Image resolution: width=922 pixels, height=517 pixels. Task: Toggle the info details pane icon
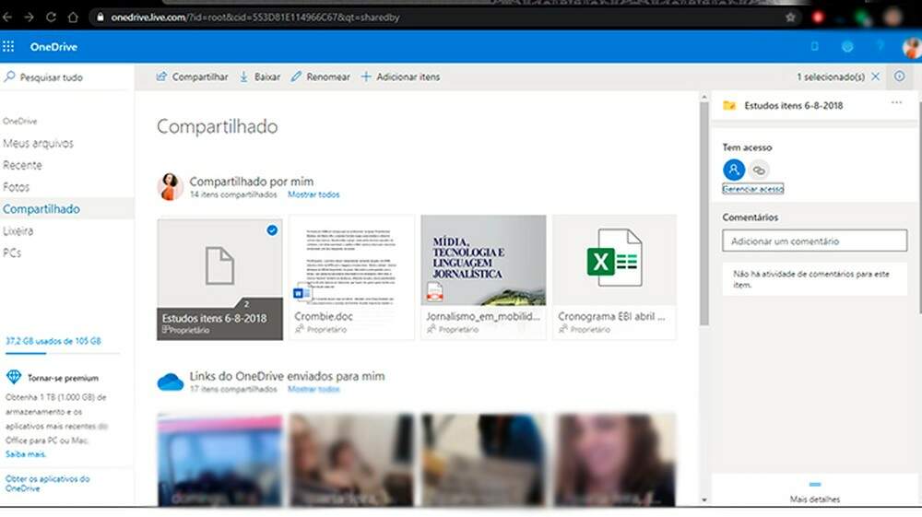pyautogui.click(x=900, y=76)
